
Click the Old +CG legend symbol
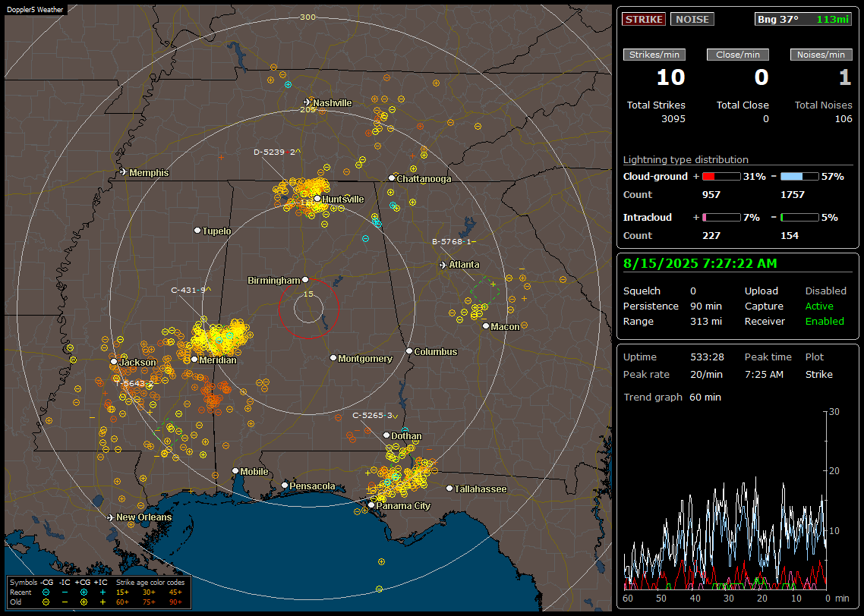[x=84, y=602]
